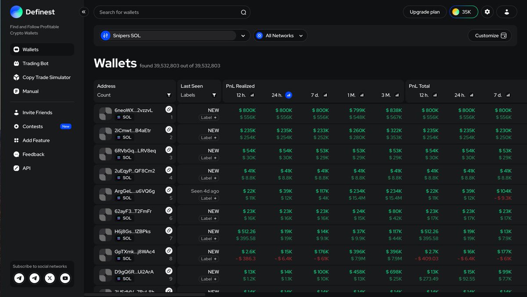Open the YouTube channel icon
Screen dimensions: 527x297
point(65,278)
